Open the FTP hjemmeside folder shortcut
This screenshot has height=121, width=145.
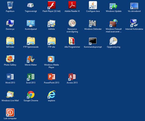tap(31, 41)
